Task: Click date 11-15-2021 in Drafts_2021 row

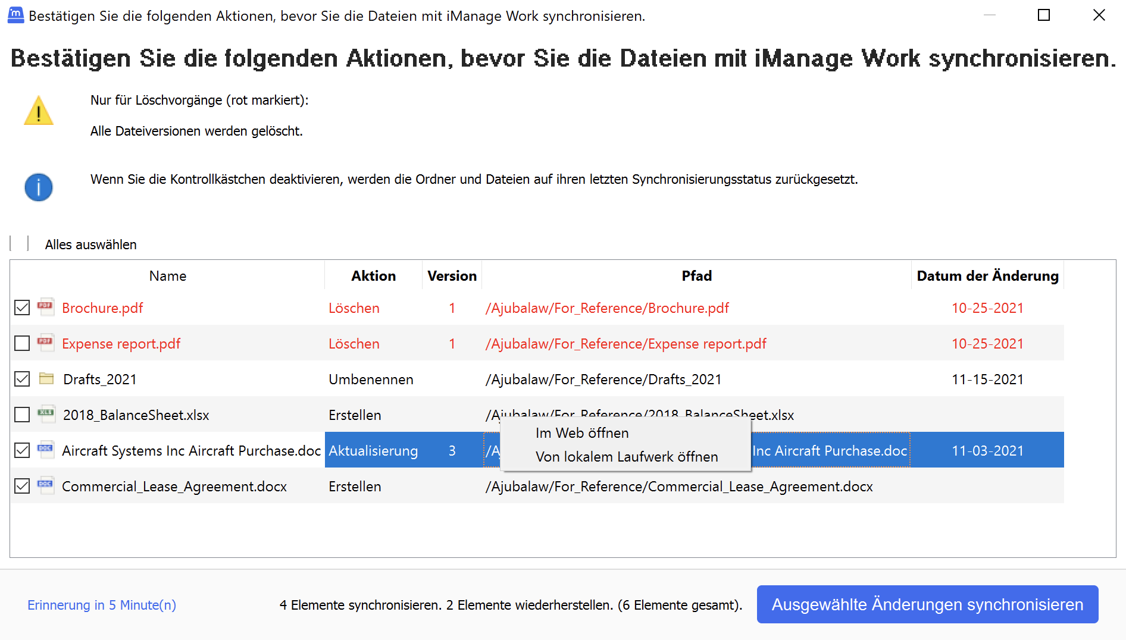Action: tap(987, 379)
